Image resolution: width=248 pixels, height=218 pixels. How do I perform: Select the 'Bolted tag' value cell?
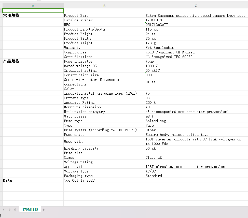pyautogui.click(x=196, y=121)
